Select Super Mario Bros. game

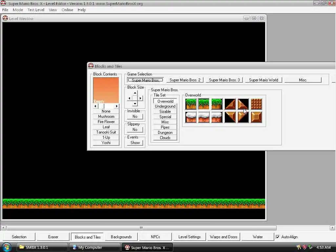point(145,80)
